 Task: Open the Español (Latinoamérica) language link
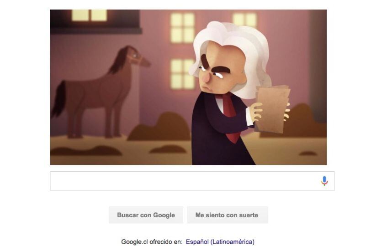tap(220, 241)
